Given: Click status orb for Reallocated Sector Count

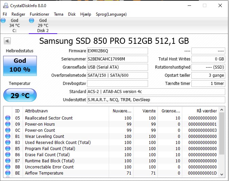Looking at the screenshot, I should coord(8,118).
